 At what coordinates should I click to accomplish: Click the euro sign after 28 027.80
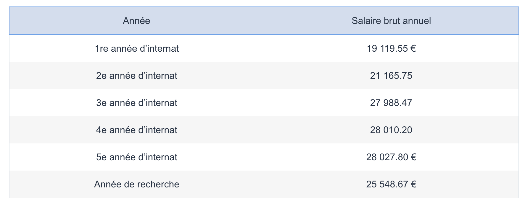pos(413,157)
